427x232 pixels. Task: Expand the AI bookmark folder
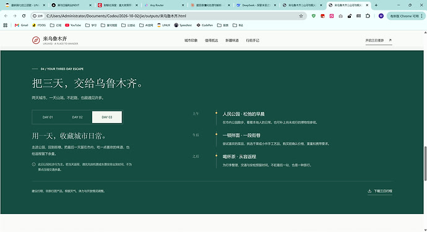coord(146,25)
